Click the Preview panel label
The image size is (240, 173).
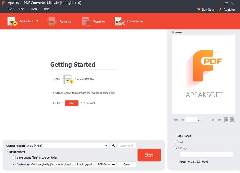pyautogui.click(x=177, y=33)
